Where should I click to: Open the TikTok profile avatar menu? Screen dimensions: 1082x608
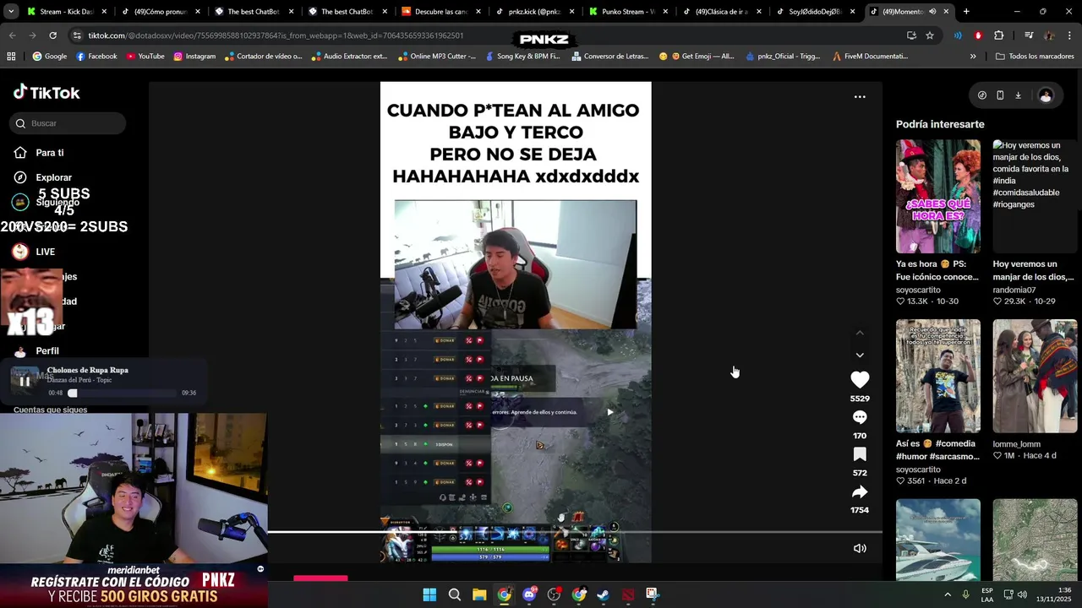coord(1046,95)
